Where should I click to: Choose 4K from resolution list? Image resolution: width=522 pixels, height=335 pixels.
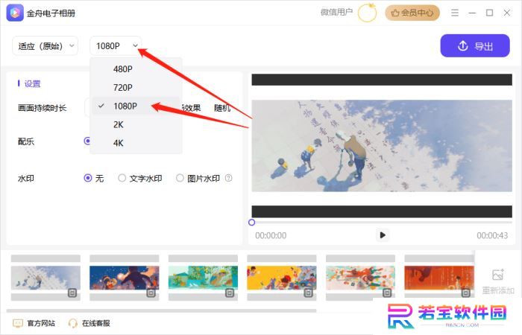136,143
